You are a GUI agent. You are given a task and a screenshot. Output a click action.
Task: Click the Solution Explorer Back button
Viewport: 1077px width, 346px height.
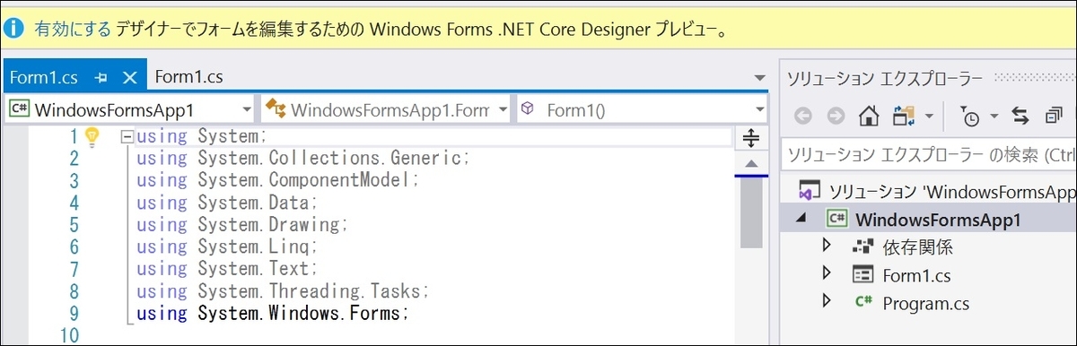tap(802, 116)
